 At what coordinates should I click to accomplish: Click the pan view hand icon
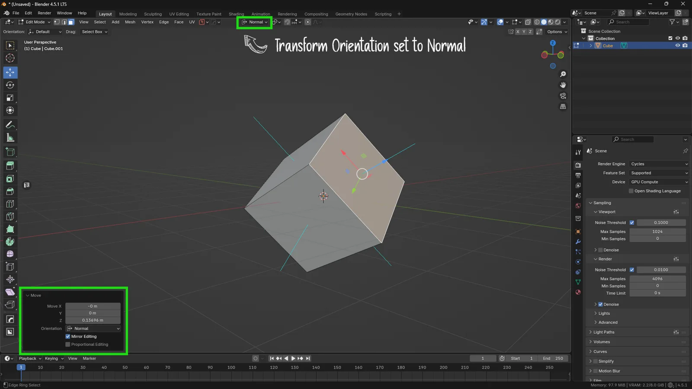(563, 85)
